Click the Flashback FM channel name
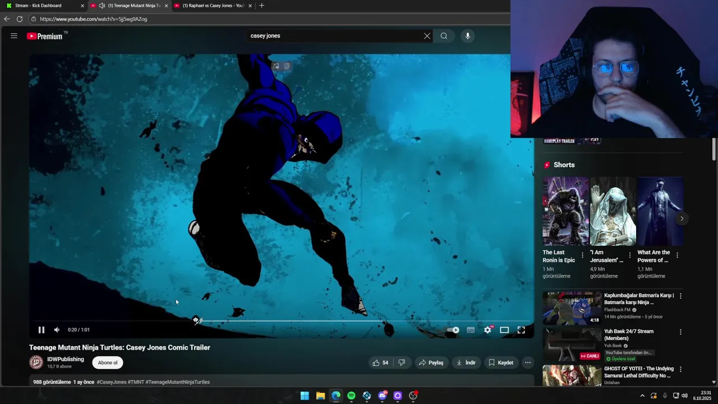Image resolution: width=718 pixels, height=404 pixels. coord(617,310)
